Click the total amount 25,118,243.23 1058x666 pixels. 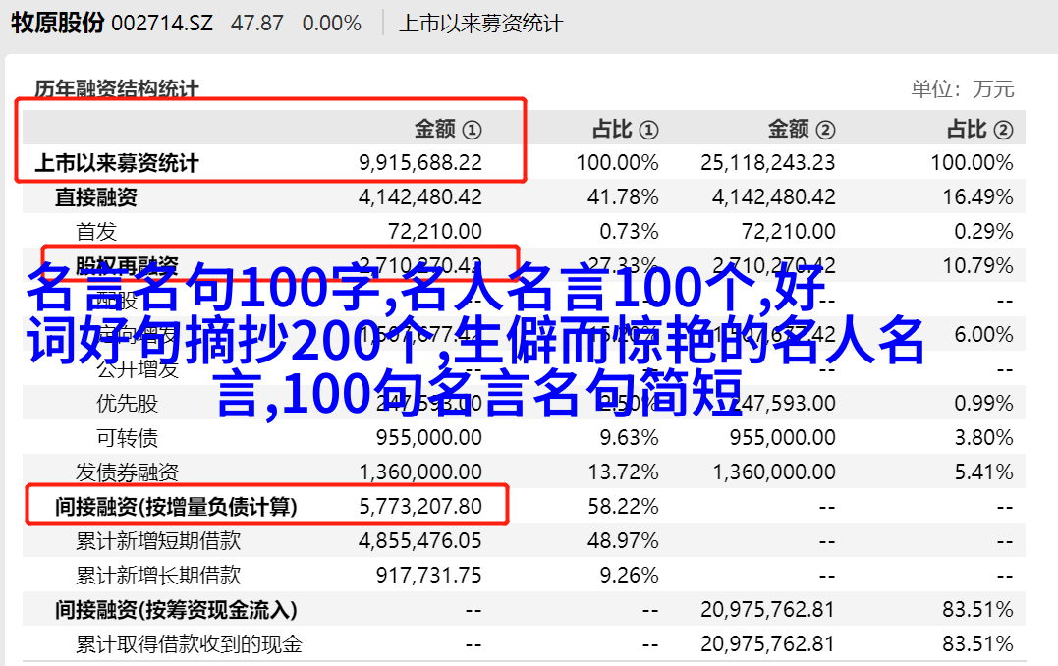pyautogui.click(x=768, y=163)
